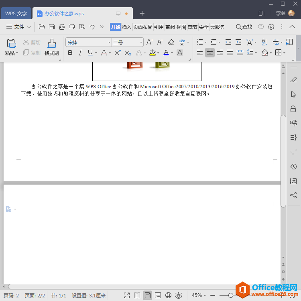Switch to WPS 文字 home tab

[x=16, y=13]
